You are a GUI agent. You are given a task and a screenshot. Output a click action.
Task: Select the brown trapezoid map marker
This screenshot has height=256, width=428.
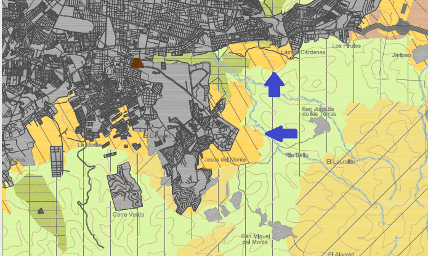pos(137,62)
